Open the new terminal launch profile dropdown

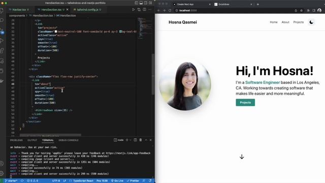[x=131, y=140]
